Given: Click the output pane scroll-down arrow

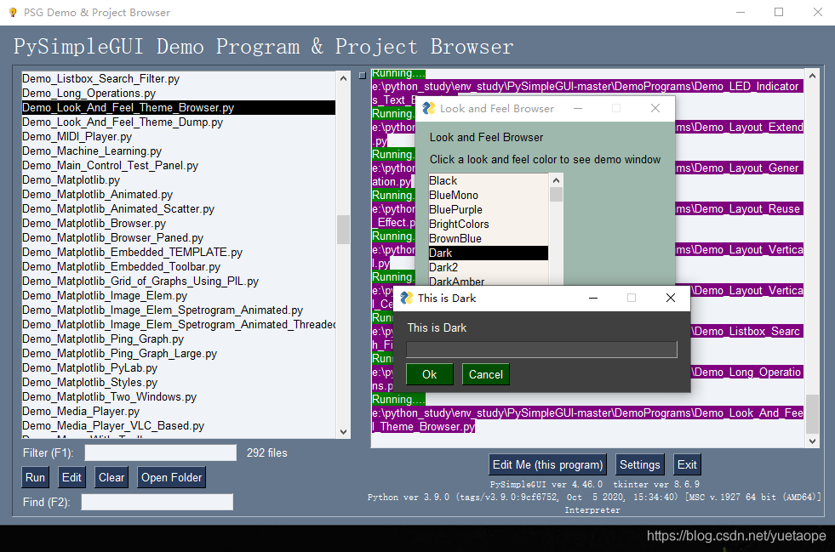Looking at the screenshot, I should 812,441.
